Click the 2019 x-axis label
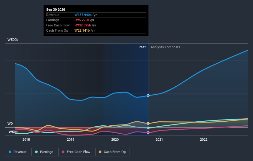The image size is (253, 161). [71, 139]
